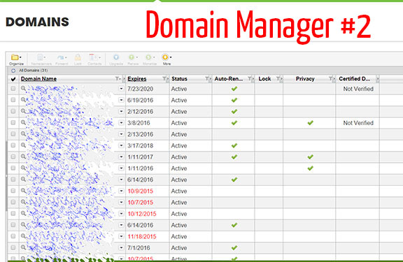Click magnifier icon in 11/18/2015 row

pos(23,236)
